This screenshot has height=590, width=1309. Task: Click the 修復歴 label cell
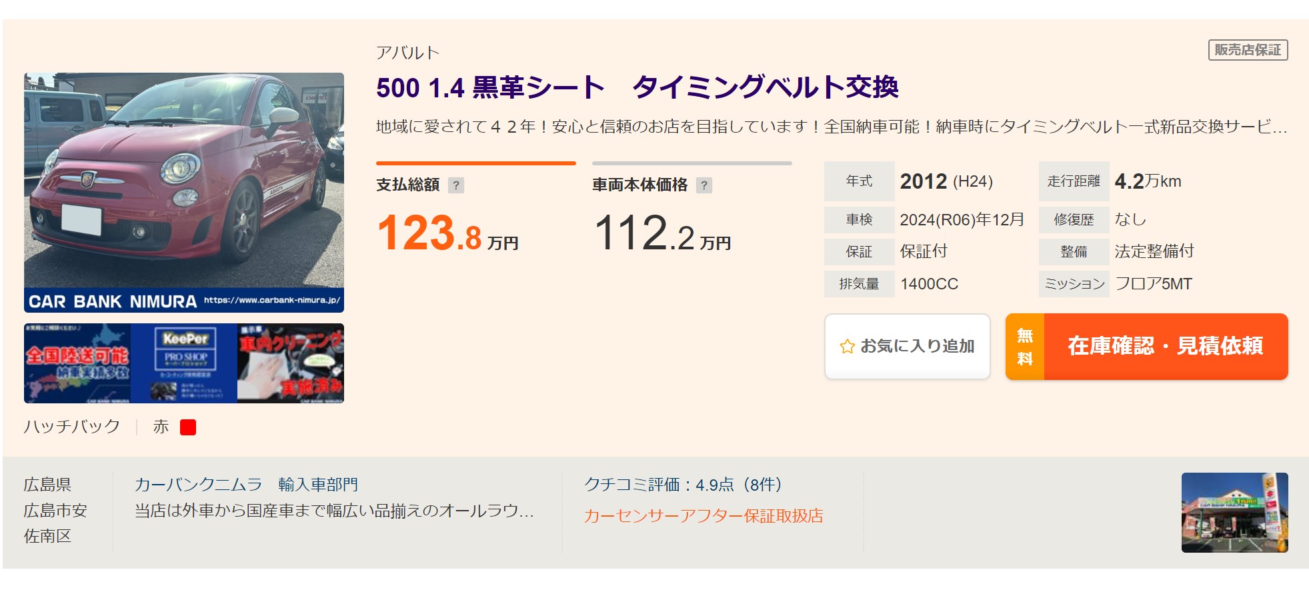[x=1074, y=219]
